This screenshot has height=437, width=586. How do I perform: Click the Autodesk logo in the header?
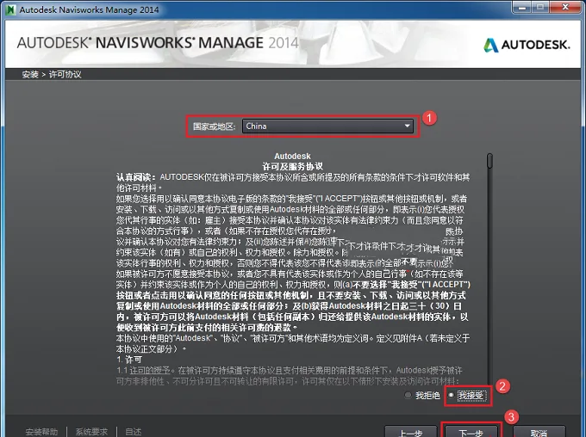[x=527, y=45]
